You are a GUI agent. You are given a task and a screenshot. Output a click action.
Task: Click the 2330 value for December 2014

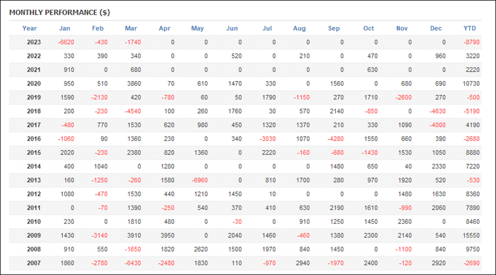439,166
